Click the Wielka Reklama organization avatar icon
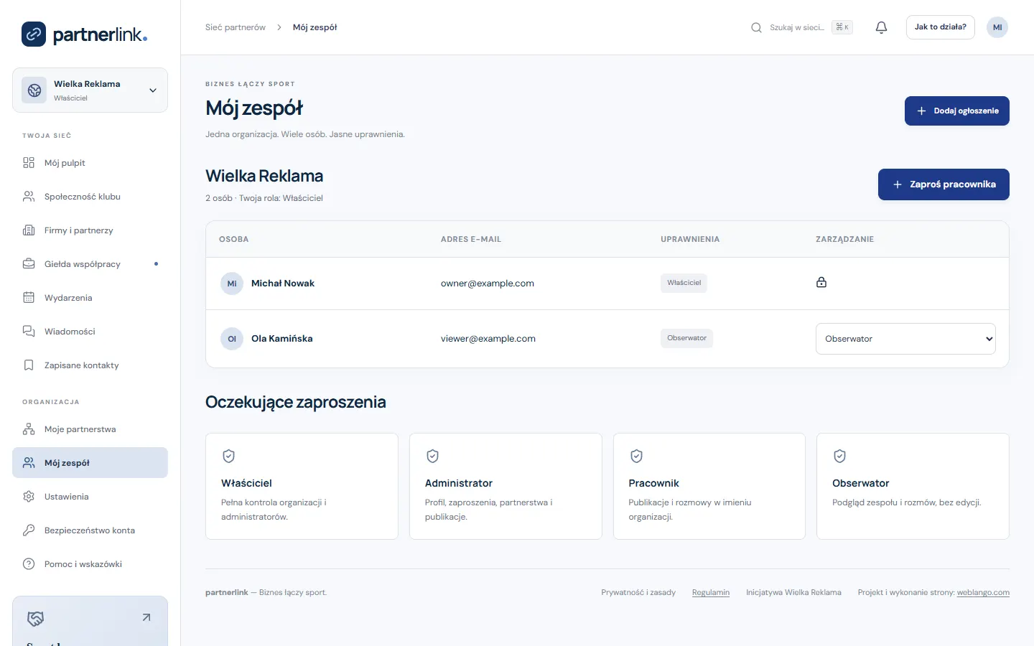The image size is (1034, 646). [34, 90]
